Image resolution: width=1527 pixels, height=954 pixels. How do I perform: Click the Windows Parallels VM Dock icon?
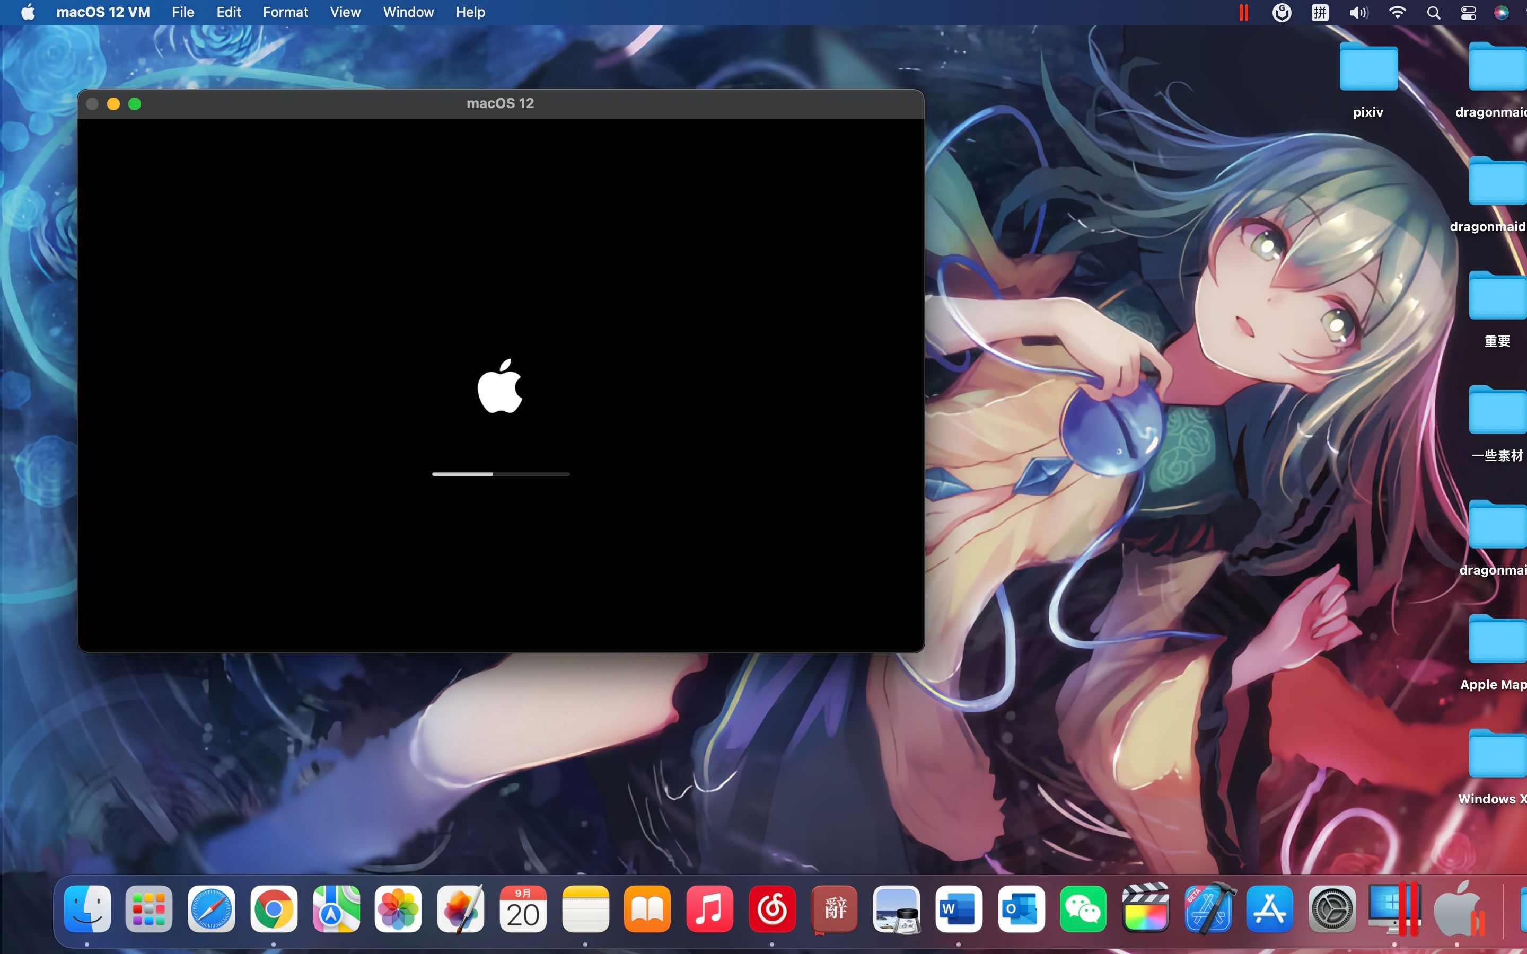1394,909
